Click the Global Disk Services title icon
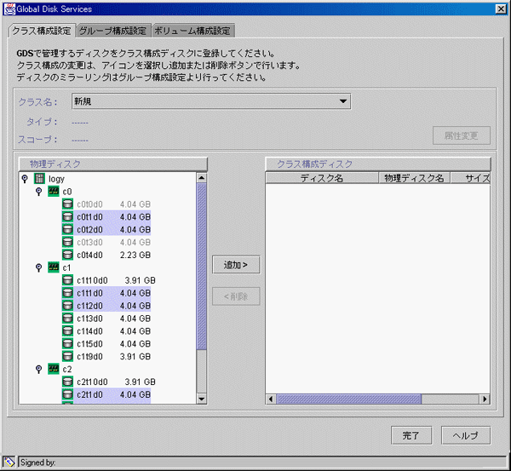The image size is (511, 471). (9, 9)
